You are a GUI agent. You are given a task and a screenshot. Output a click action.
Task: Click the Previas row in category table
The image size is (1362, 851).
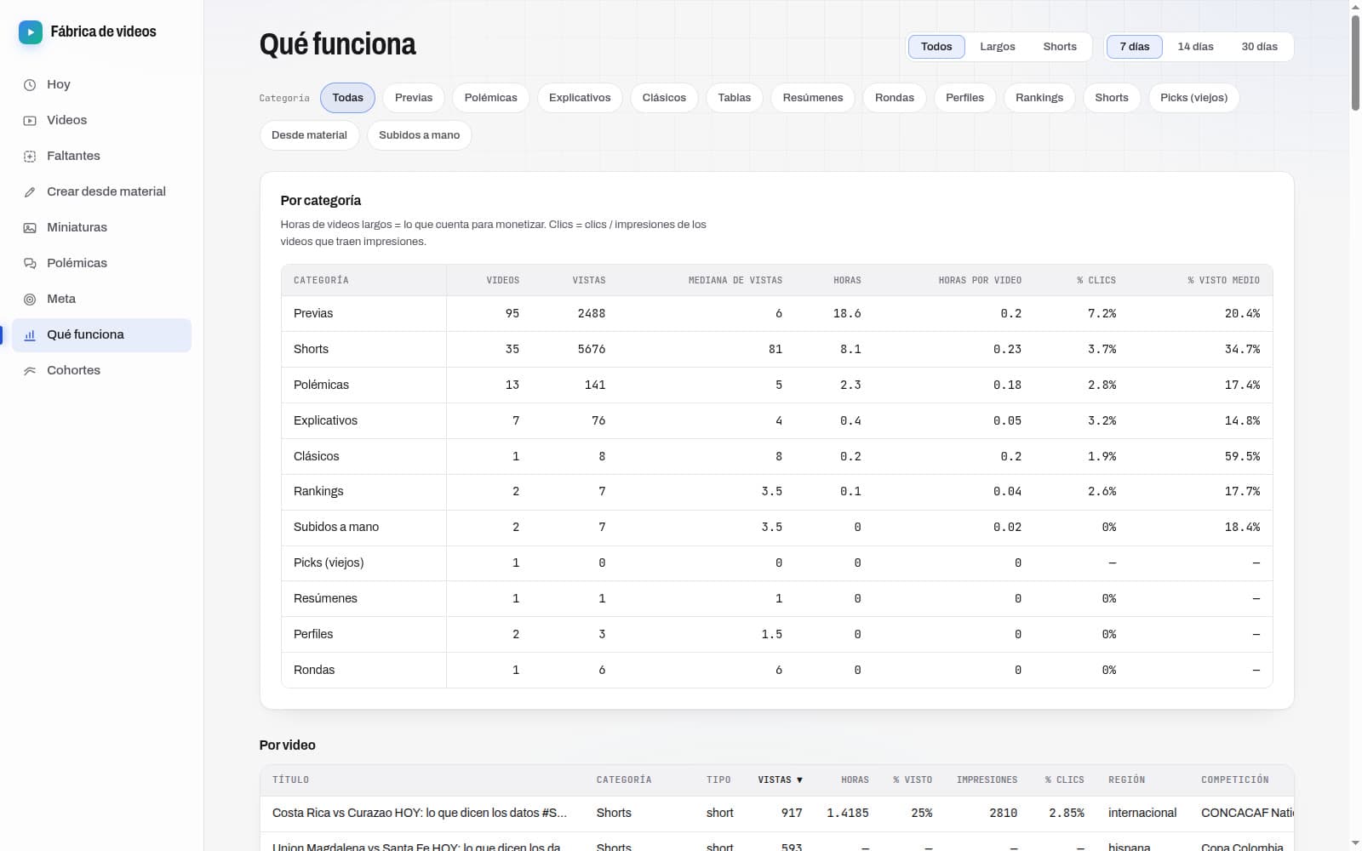(776, 313)
